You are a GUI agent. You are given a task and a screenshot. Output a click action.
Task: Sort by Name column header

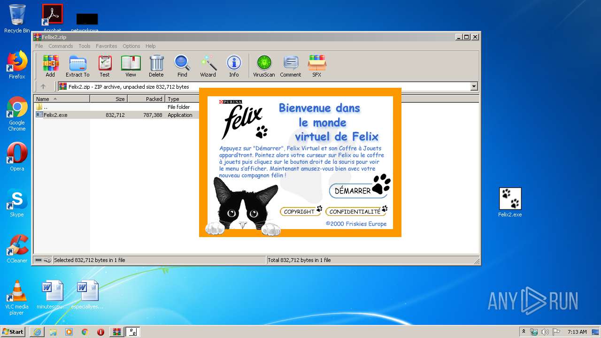point(62,99)
